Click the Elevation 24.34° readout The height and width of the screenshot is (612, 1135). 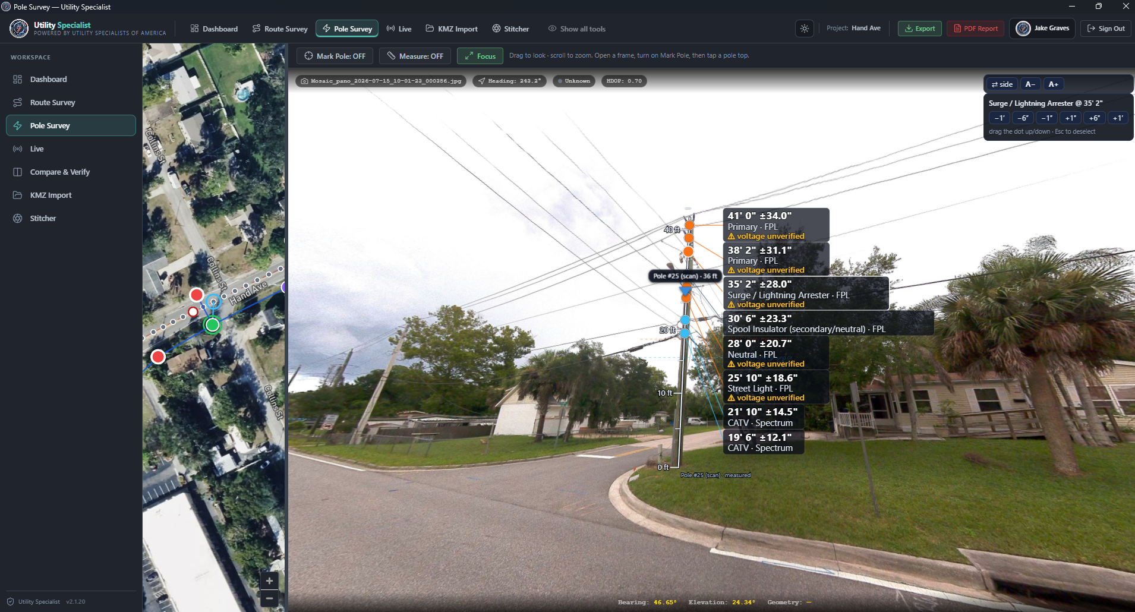click(x=722, y=602)
